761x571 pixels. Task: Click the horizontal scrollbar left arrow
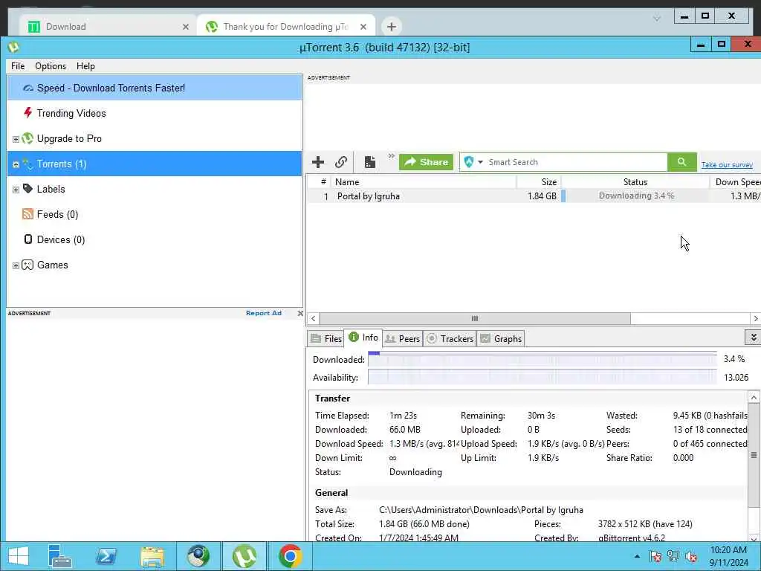coord(314,318)
